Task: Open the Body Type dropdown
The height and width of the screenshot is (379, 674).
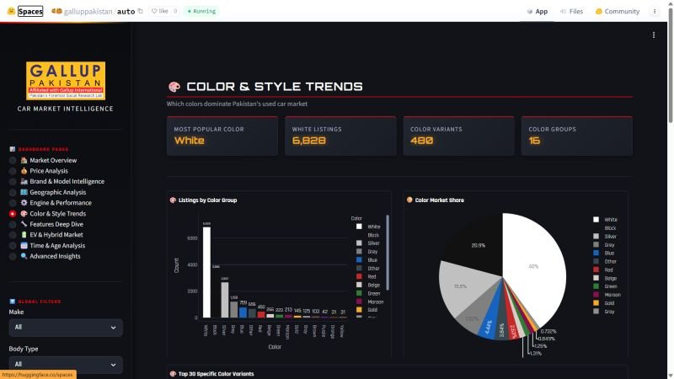Action: tap(65, 364)
